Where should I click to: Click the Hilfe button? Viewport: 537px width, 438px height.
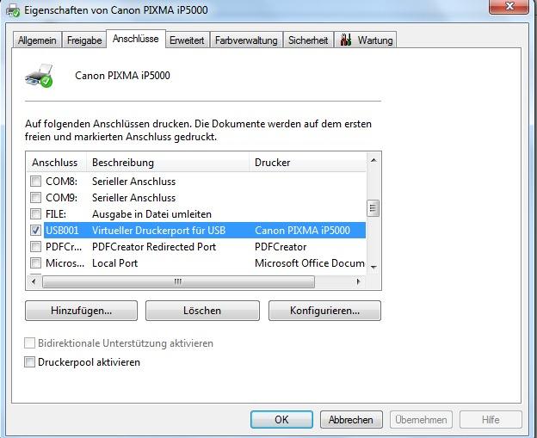click(x=491, y=420)
